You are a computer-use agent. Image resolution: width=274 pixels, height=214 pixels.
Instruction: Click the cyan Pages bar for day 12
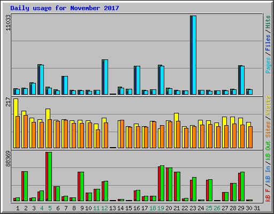[x=106, y=77]
